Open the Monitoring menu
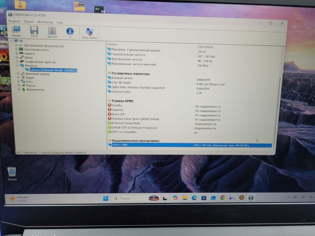315x236 pixels. pyautogui.click(x=45, y=22)
